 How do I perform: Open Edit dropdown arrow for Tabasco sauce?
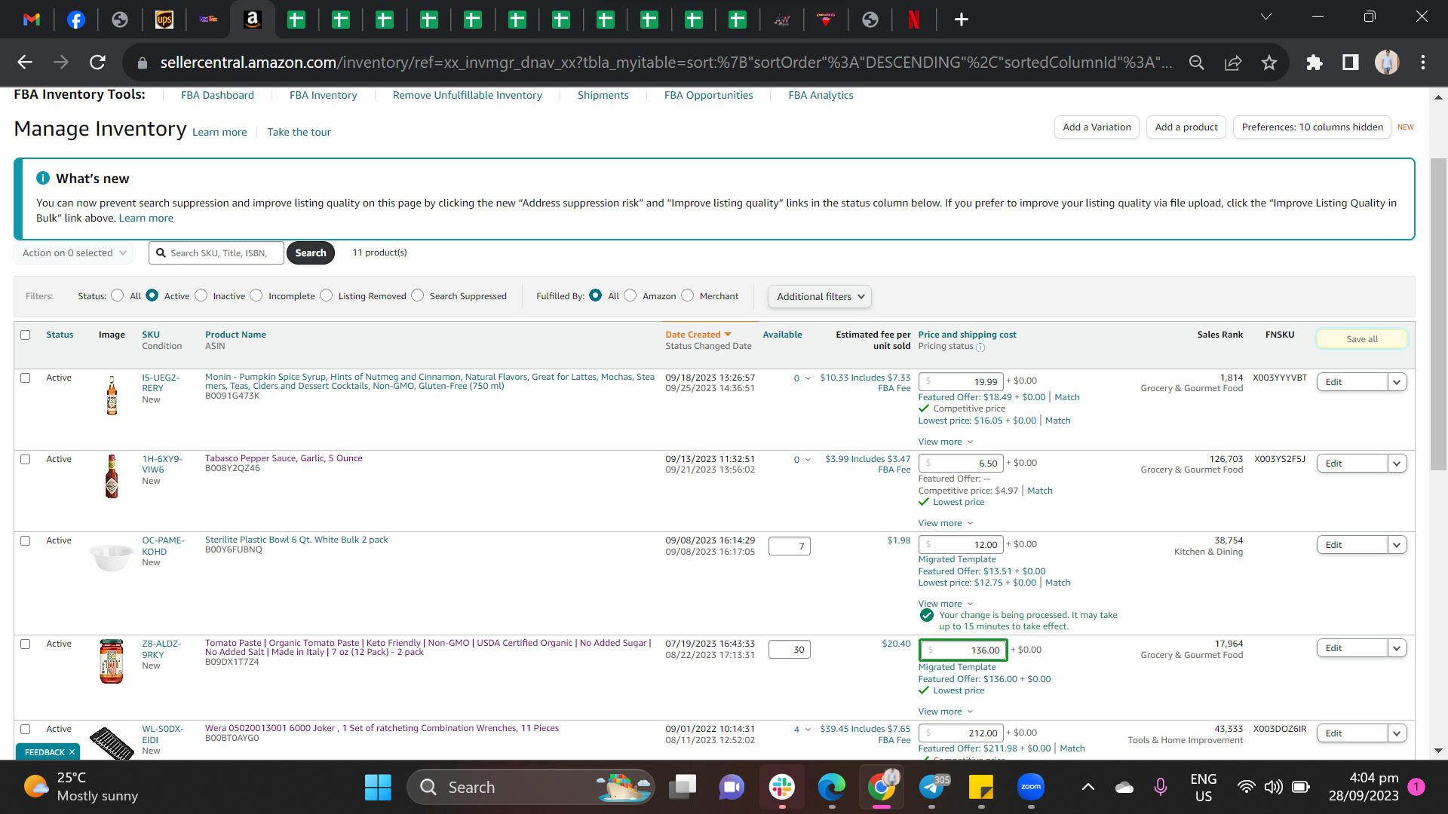tap(1397, 464)
